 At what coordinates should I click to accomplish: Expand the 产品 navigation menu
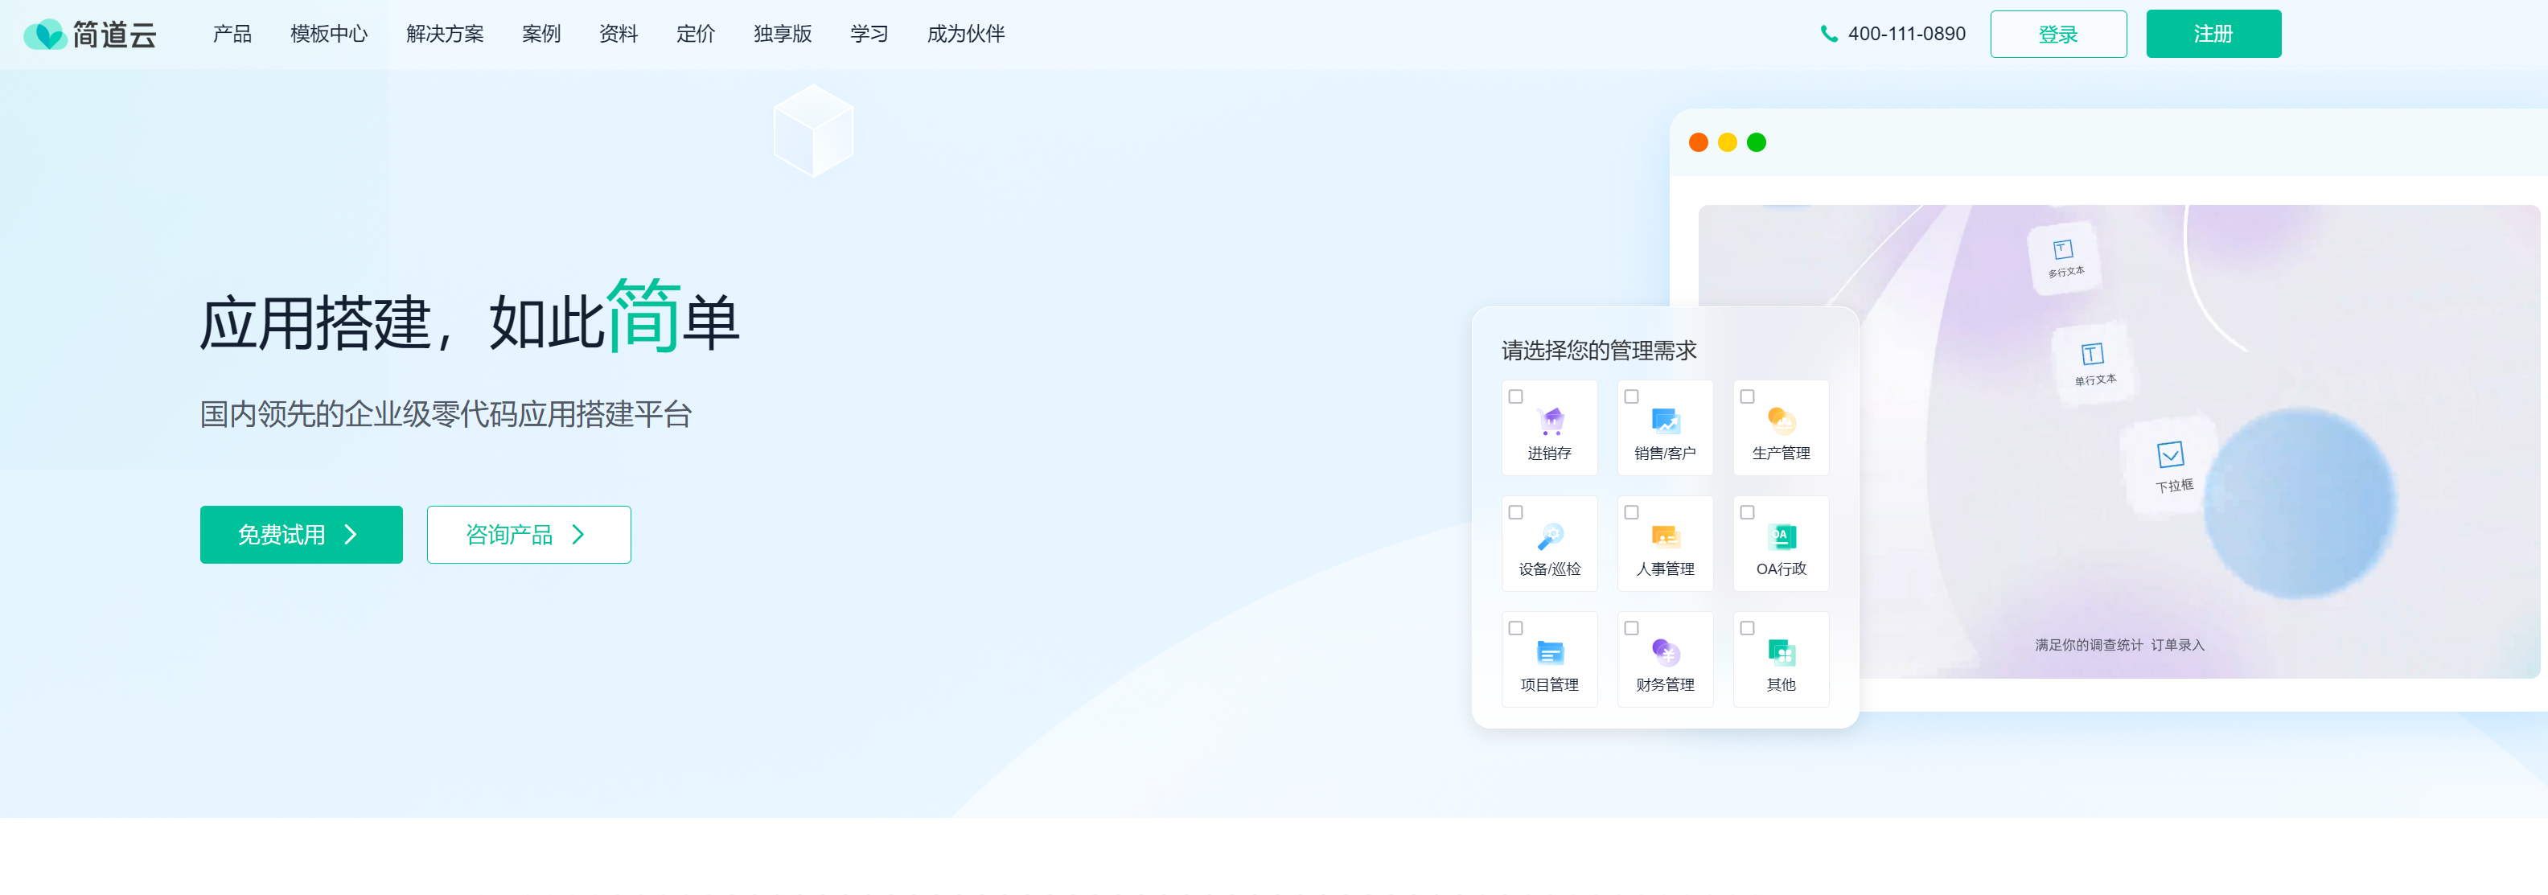coord(232,35)
